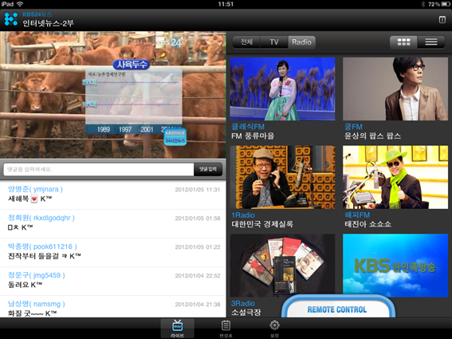
Task: Select the Radio channel filter tab
Action: pyautogui.click(x=301, y=42)
